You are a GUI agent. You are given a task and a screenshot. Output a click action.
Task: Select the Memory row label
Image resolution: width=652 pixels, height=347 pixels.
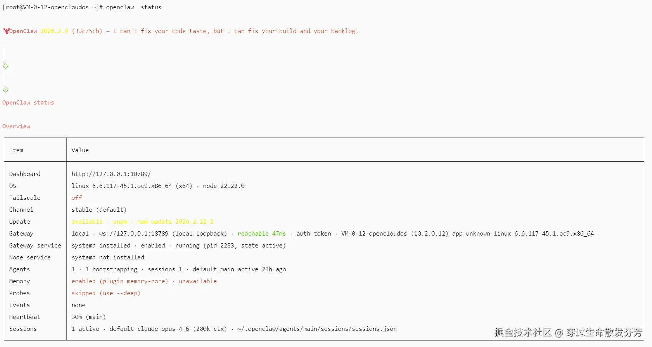click(19, 281)
